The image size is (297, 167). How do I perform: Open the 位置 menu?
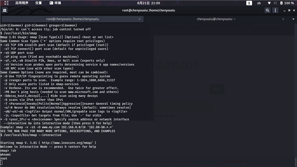[39, 3]
